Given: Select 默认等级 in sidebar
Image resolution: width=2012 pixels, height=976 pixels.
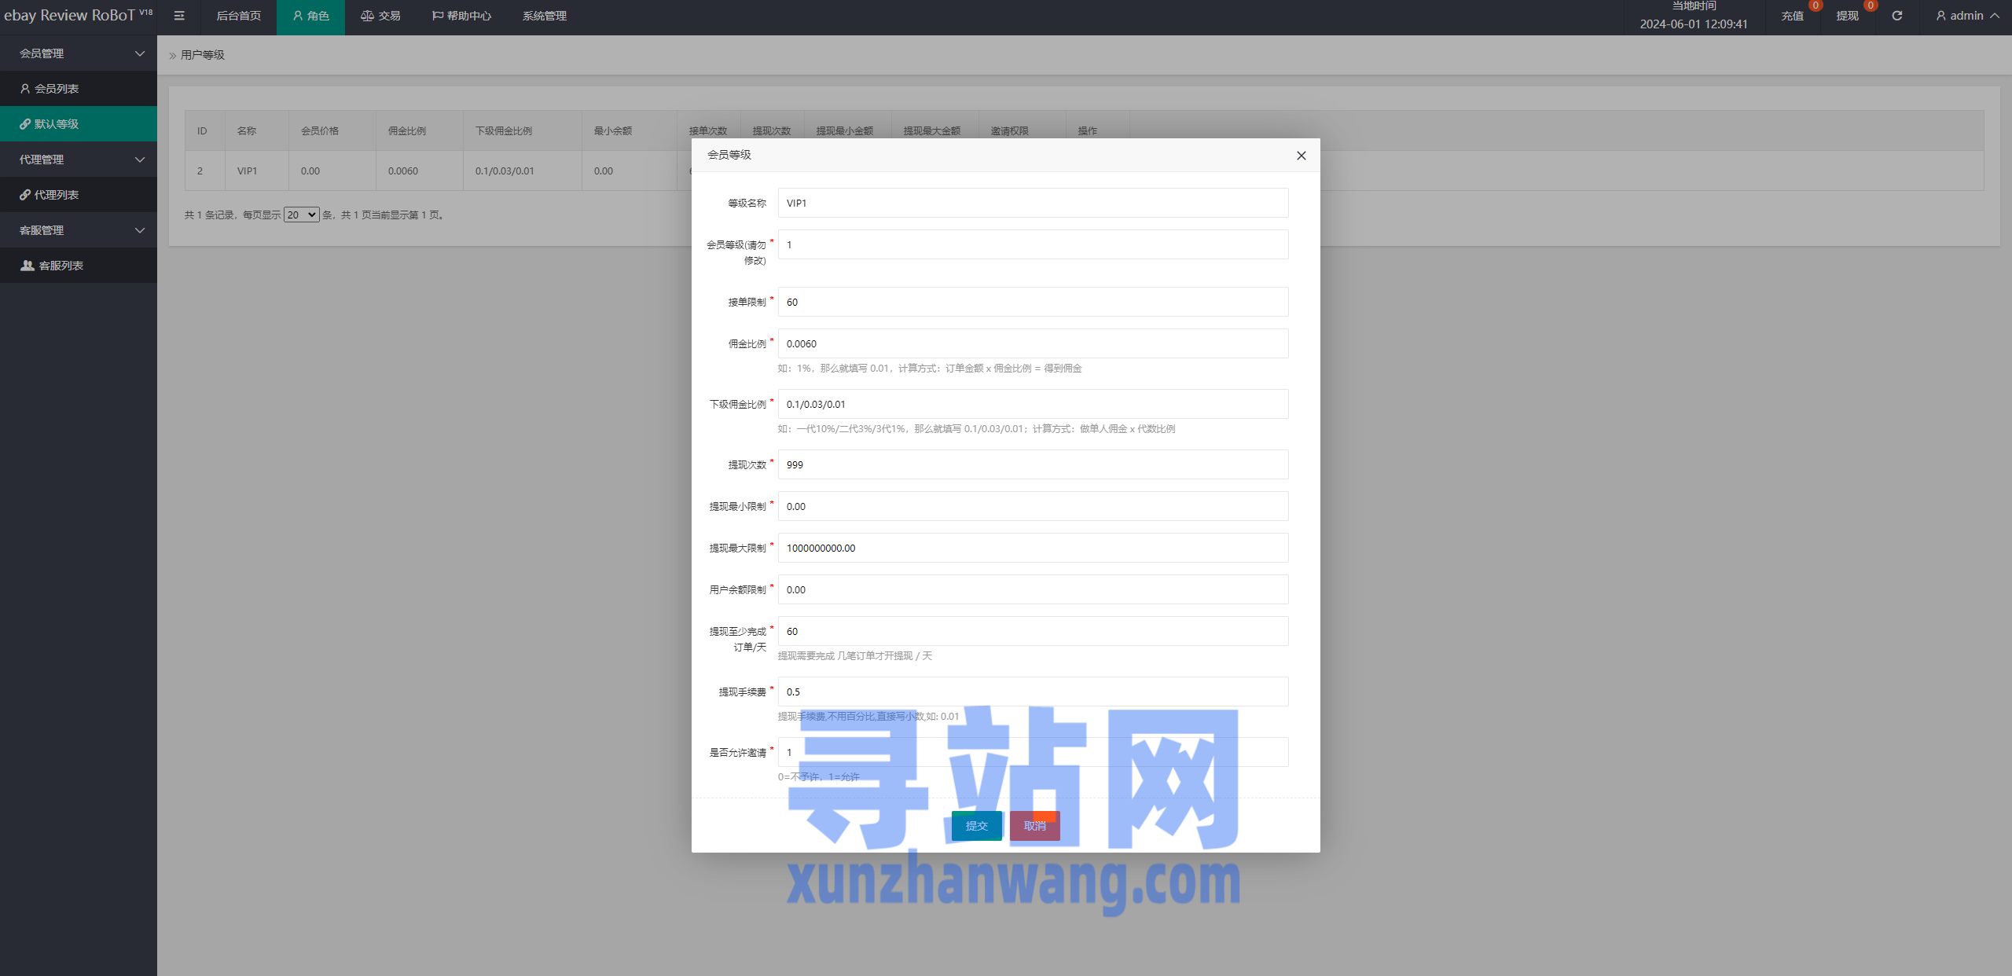Looking at the screenshot, I should tap(79, 124).
